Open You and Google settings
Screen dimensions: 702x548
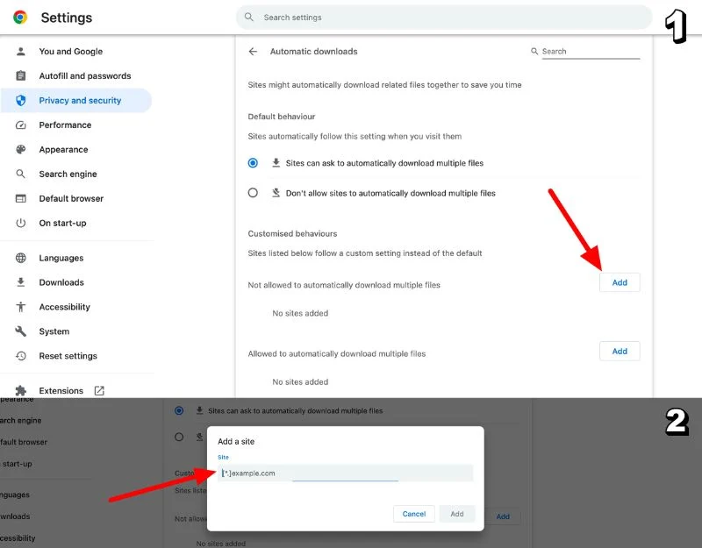coord(71,52)
